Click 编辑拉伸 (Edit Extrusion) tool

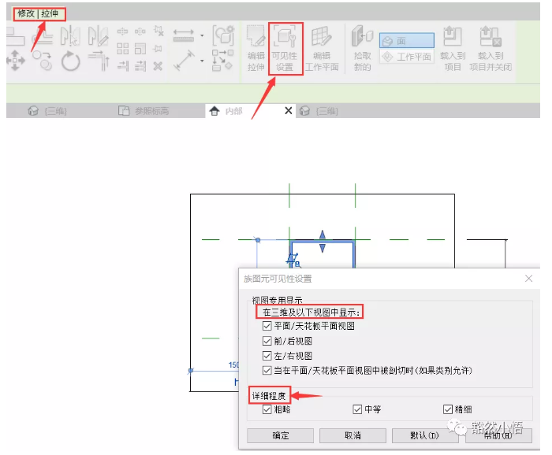click(x=256, y=49)
